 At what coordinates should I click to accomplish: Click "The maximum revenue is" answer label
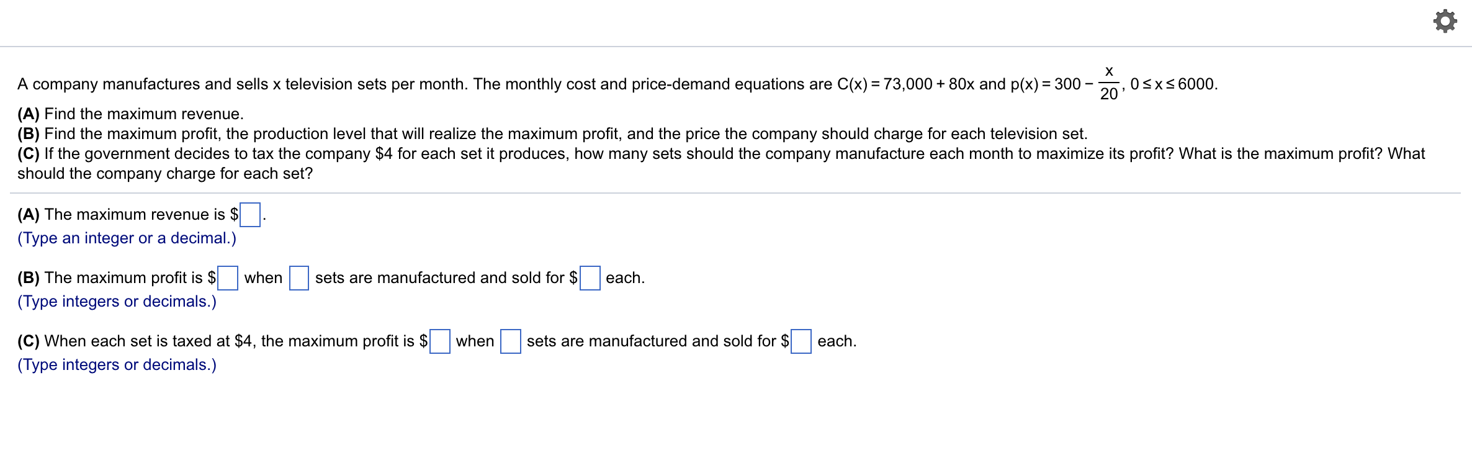[x=127, y=215]
